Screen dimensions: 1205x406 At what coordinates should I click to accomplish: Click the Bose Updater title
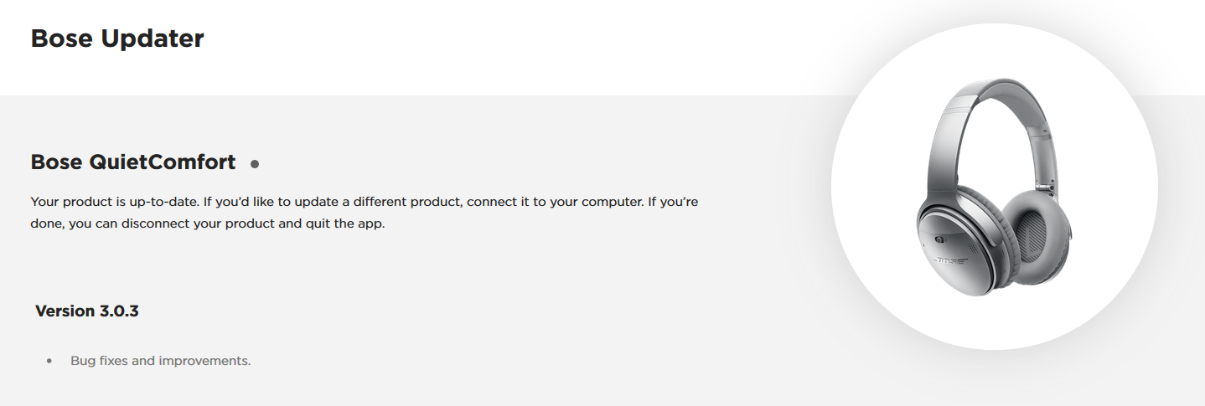coord(117,39)
